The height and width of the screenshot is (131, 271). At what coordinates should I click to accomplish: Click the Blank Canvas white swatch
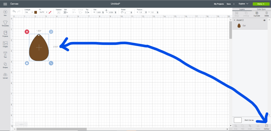pyautogui.click(x=238, y=120)
